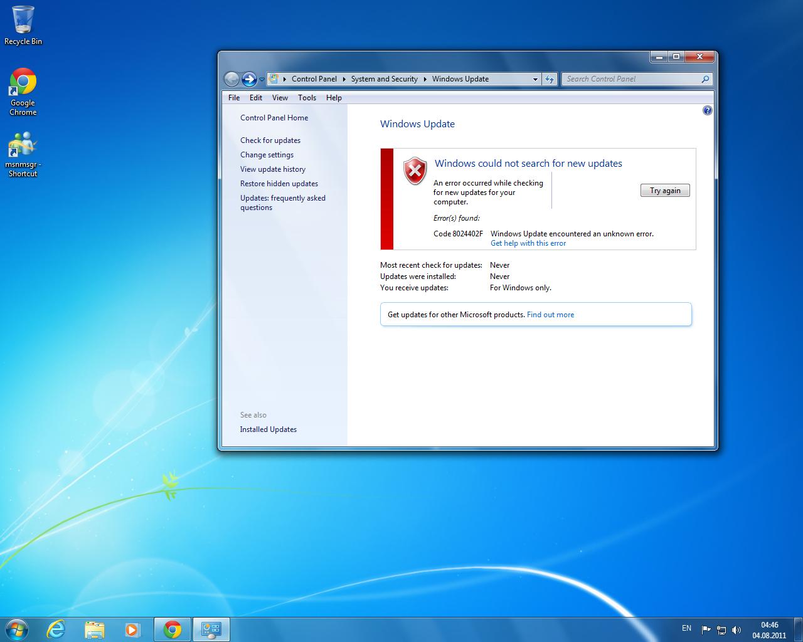Click the Refresh button in address bar
The width and height of the screenshot is (803, 642).
pos(550,79)
